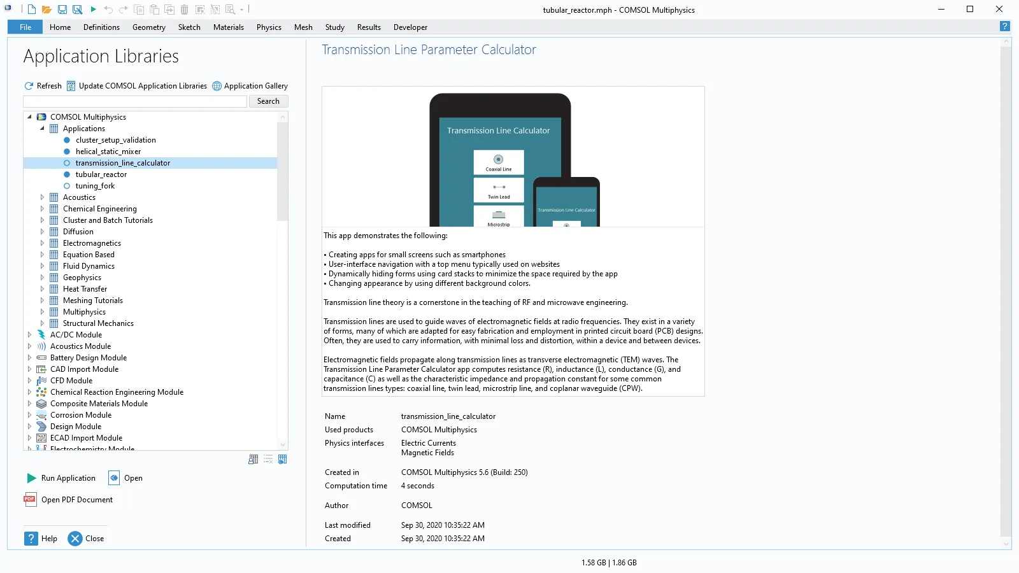Collapse the Applications folder
1019x573 pixels.
(42, 129)
